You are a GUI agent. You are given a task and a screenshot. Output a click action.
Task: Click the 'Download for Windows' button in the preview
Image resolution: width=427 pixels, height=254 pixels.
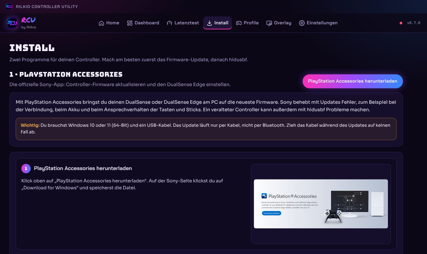[x=271, y=213]
